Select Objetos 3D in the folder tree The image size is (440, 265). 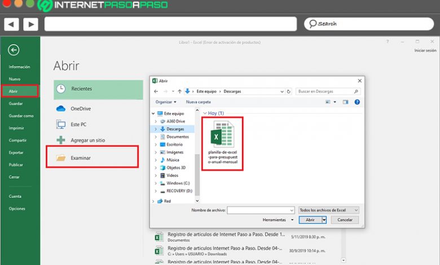[176, 167]
